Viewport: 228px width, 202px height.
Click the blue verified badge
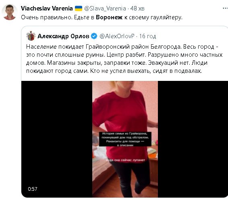point(94,36)
